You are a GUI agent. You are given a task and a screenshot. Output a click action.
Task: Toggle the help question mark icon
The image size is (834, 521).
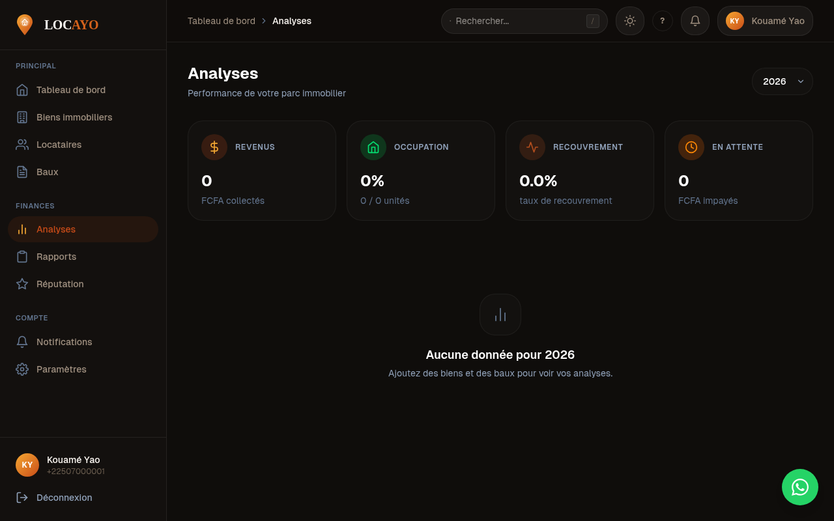pos(663,21)
